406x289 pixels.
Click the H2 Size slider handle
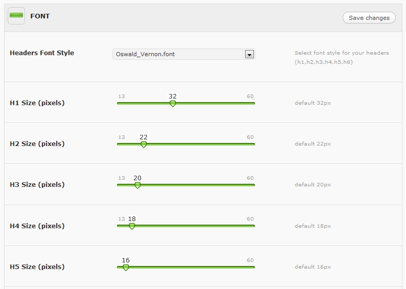click(x=144, y=144)
